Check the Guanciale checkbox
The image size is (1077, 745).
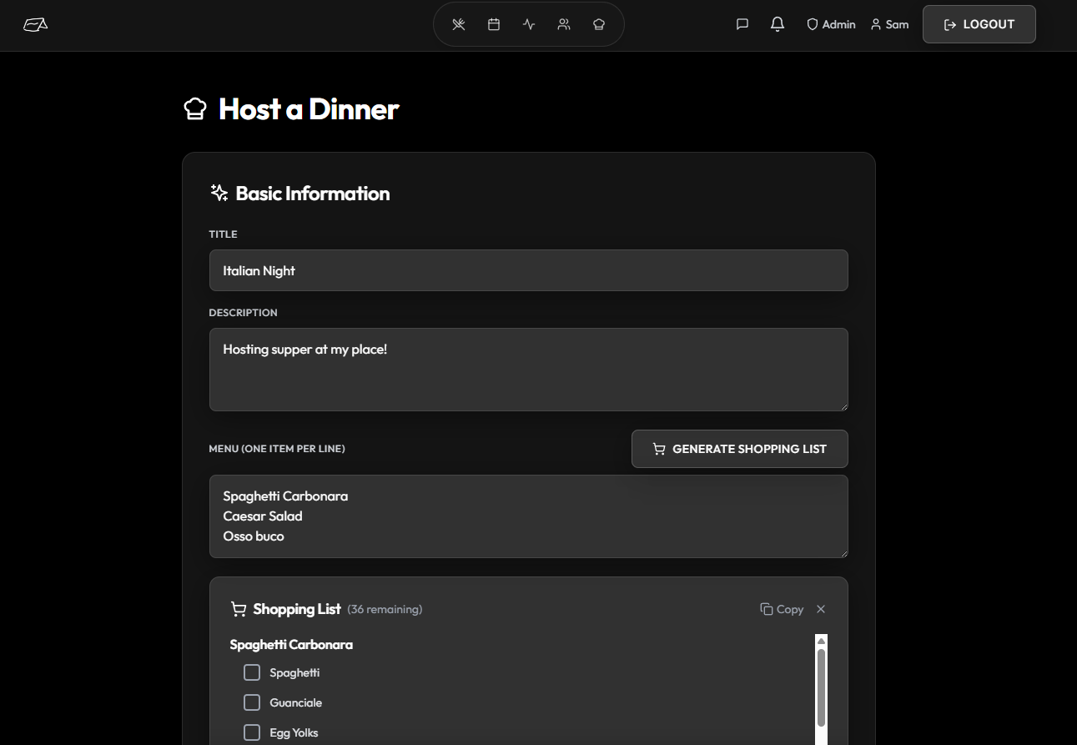coord(252,702)
